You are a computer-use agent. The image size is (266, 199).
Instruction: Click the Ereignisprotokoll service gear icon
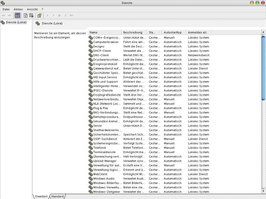[x=91, y=64]
